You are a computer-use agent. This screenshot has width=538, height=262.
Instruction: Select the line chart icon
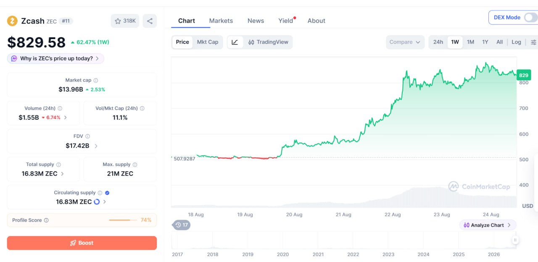[235, 42]
